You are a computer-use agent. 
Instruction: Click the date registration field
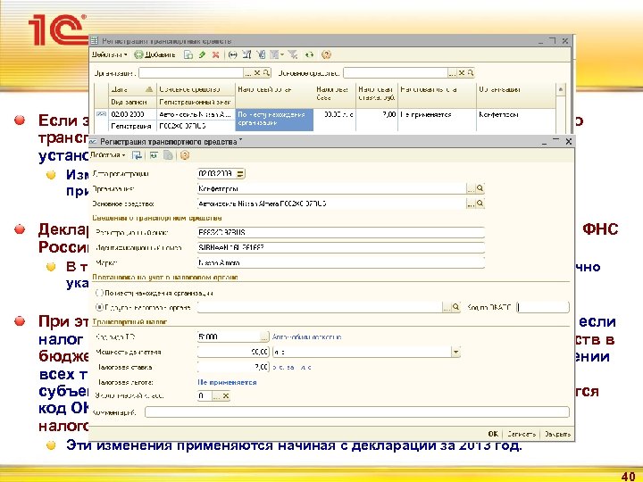pos(217,173)
